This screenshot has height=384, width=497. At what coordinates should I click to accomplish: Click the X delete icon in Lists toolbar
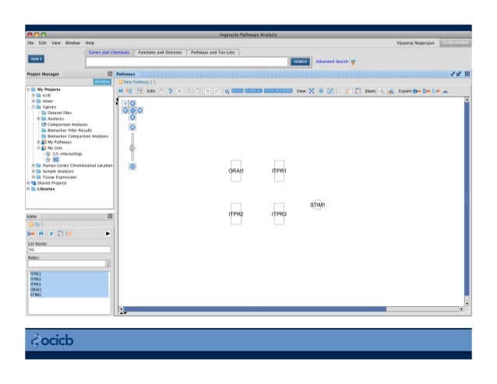[51, 234]
